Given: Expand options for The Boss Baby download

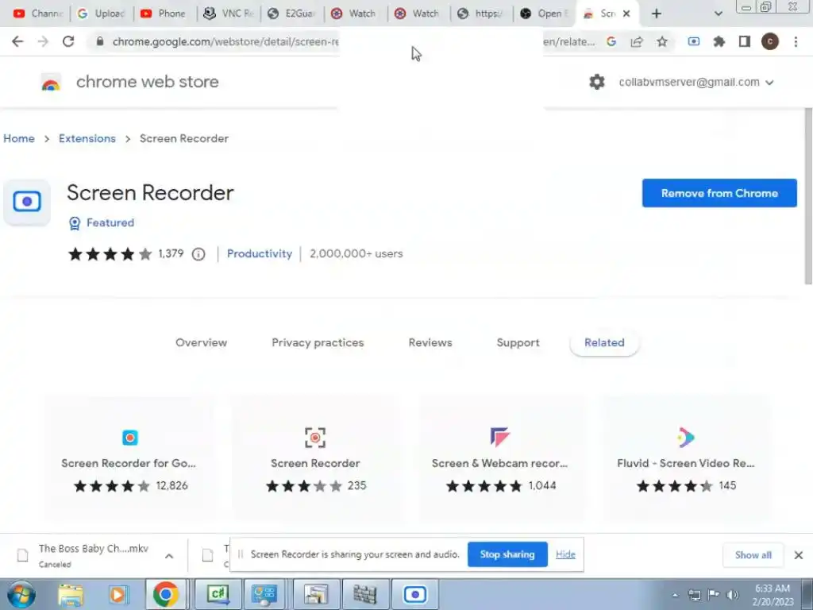Looking at the screenshot, I should pyautogui.click(x=169, y=556).
